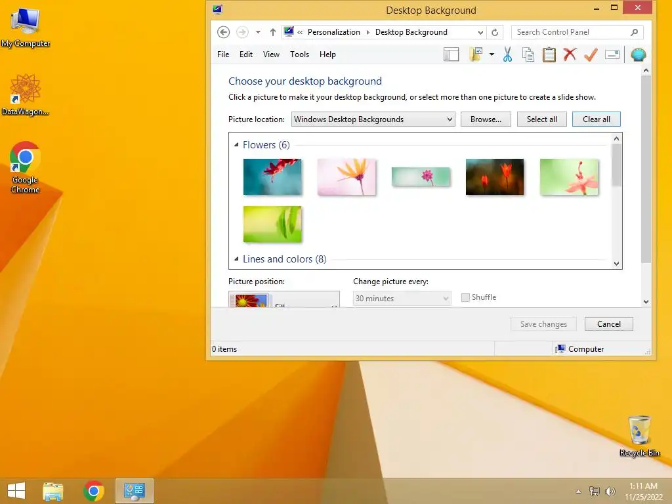Select the Google Chrome desktop shortcut
This screenshot has height=504, width=672.
tap(25, 167)
